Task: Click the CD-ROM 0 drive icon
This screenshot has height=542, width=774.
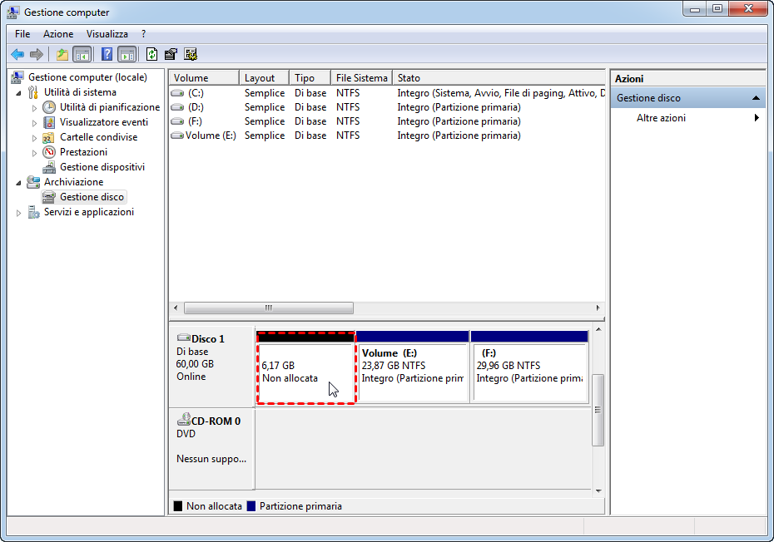Action: click(184, 420)
